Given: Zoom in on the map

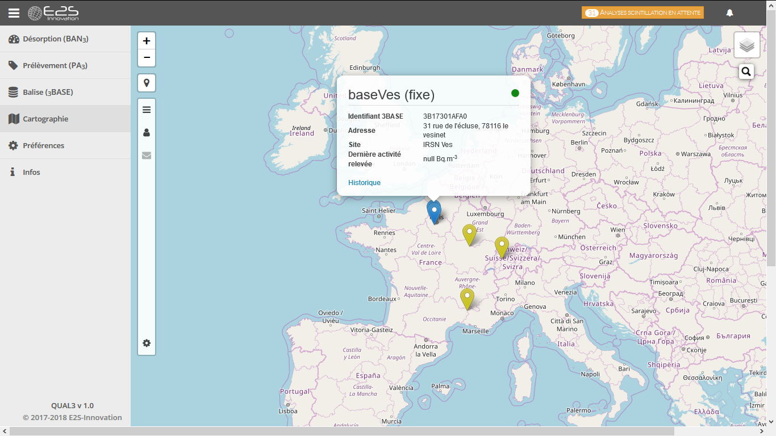Looking at the screenshot, I should coord(147,41).
